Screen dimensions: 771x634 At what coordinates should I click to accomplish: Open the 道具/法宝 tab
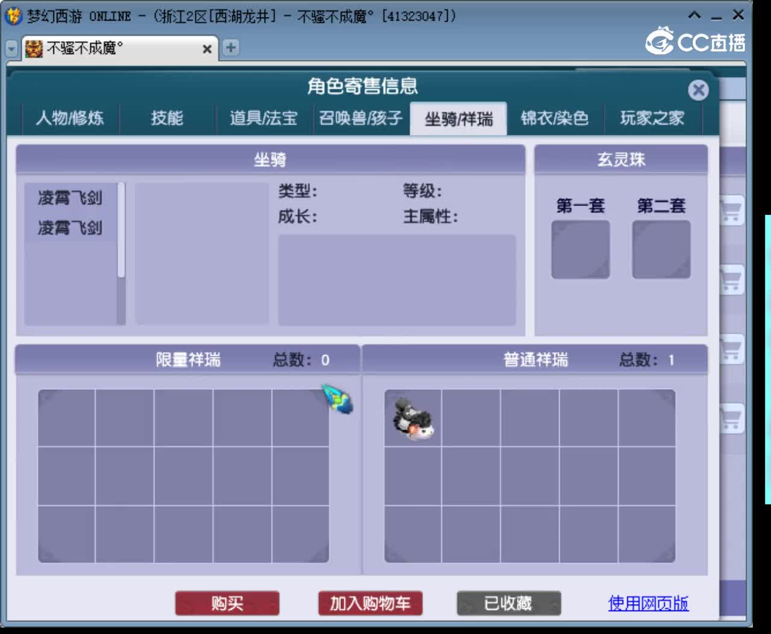tap(264, 118)
